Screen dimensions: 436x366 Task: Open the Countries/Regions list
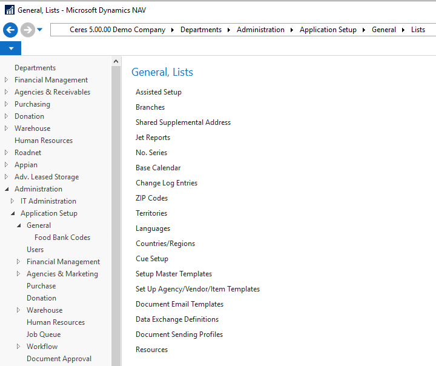tap(165, 244)
